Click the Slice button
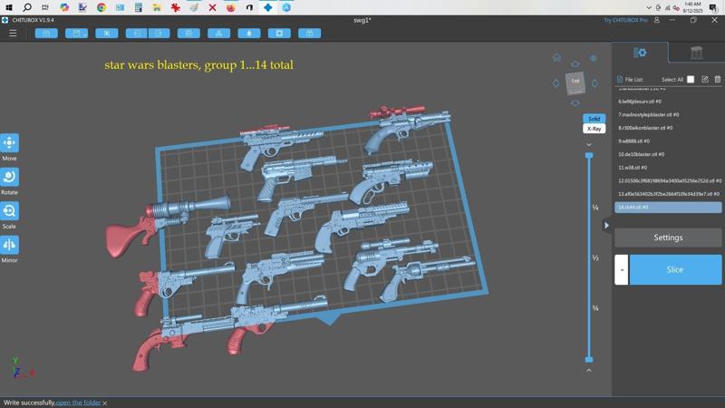725x408 pixels. point(675,269)
